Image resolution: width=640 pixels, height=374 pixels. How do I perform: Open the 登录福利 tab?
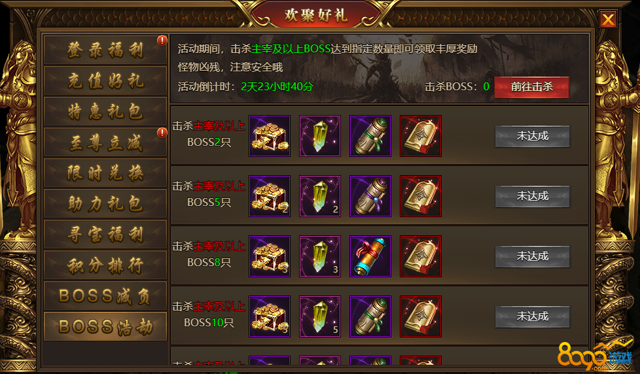click(x=105, y=50)
